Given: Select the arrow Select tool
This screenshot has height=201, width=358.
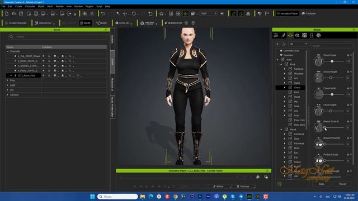Looking at the screenshot, I should (118, 13).
